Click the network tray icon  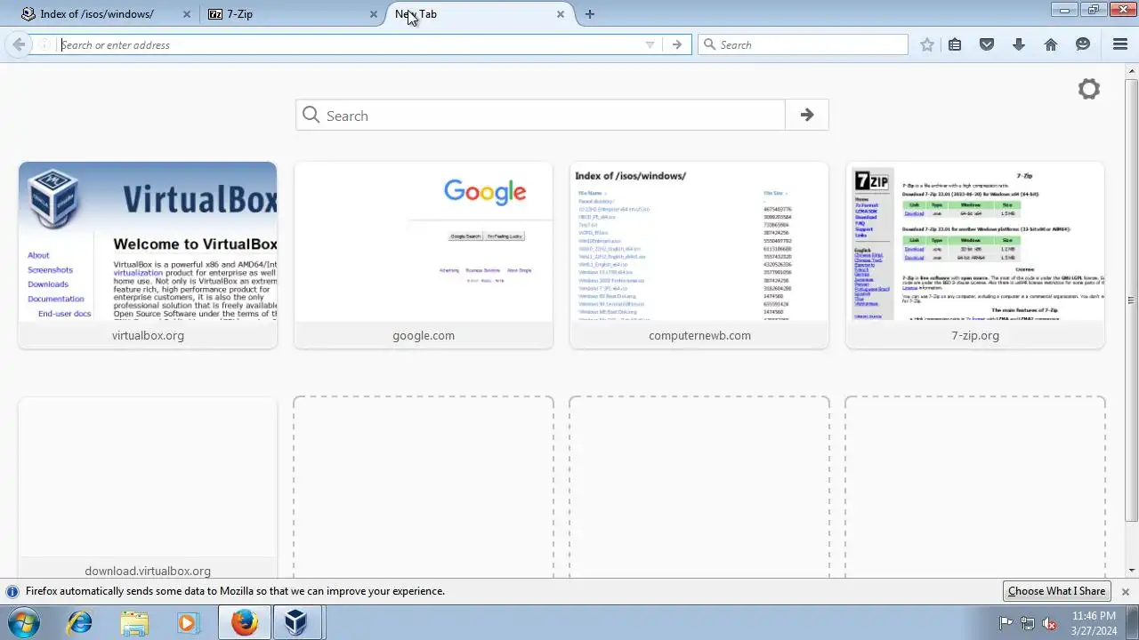(x=1028, y=623)
